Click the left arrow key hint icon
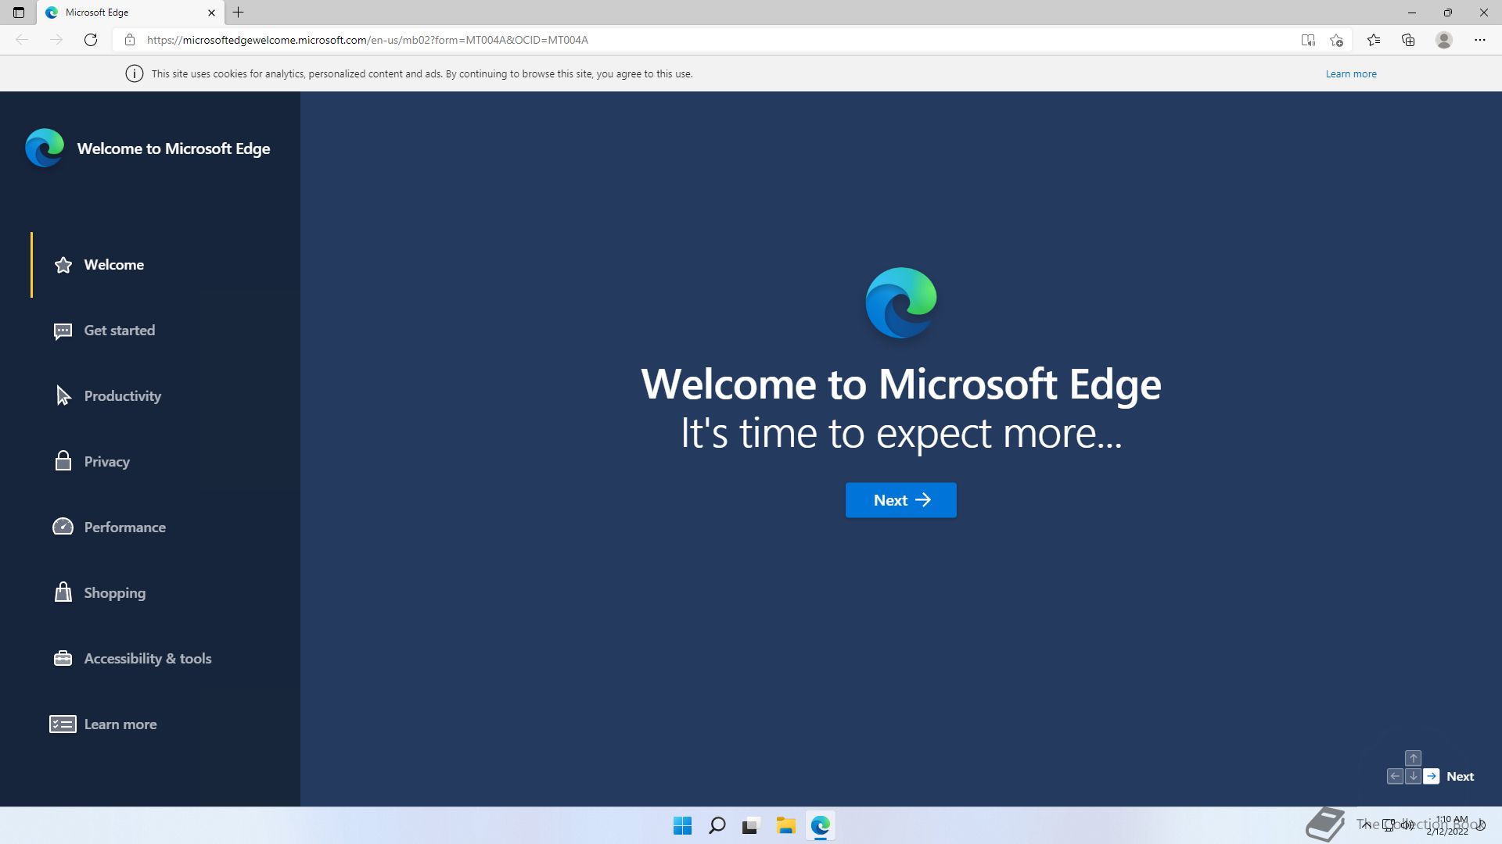Screen dimensions: 1502x844 (x=1395, y=776)
